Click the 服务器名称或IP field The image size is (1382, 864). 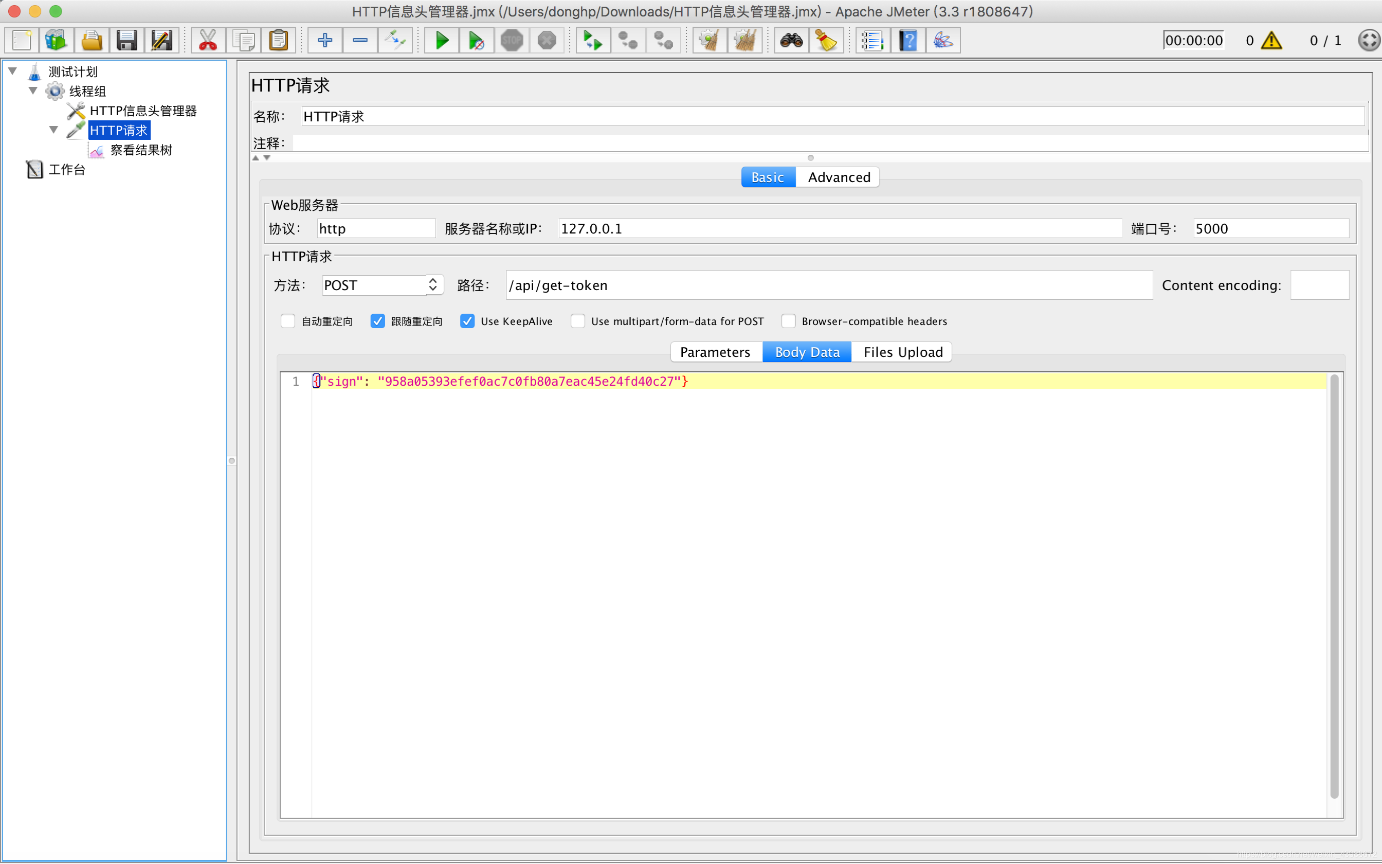click(840, 228)
